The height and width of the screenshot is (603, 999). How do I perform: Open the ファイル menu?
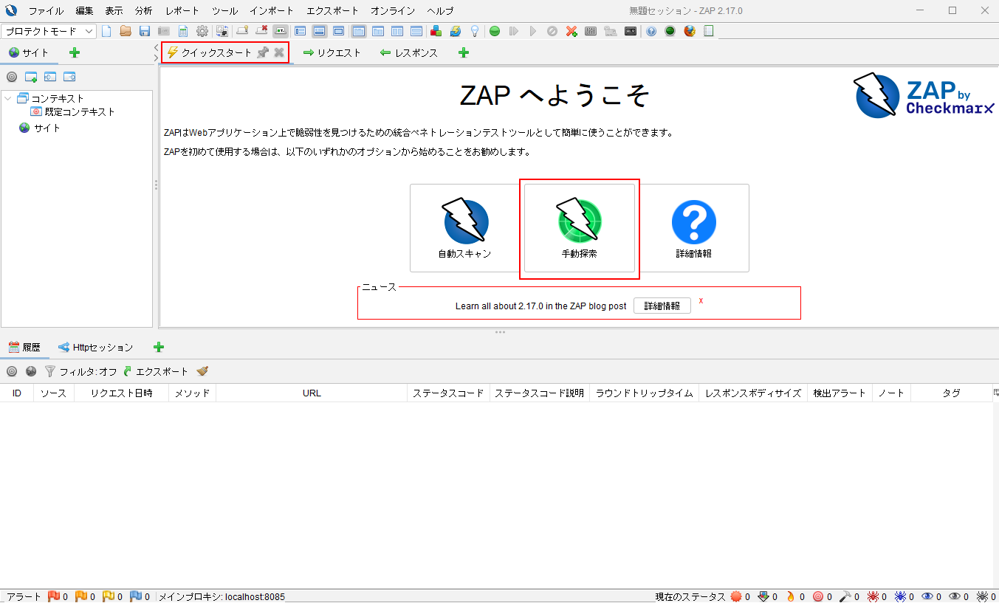[x=46, y=11]
